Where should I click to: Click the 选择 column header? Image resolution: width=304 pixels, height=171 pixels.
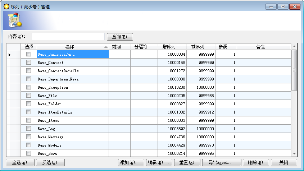(x=29, y=47)
